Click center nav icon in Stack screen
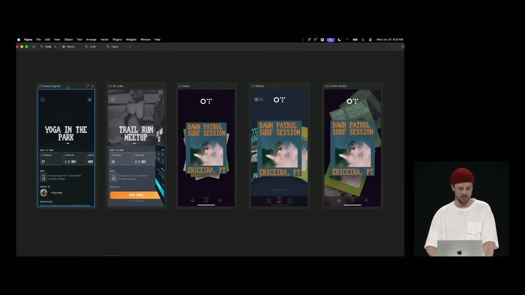 coord(206,200)
